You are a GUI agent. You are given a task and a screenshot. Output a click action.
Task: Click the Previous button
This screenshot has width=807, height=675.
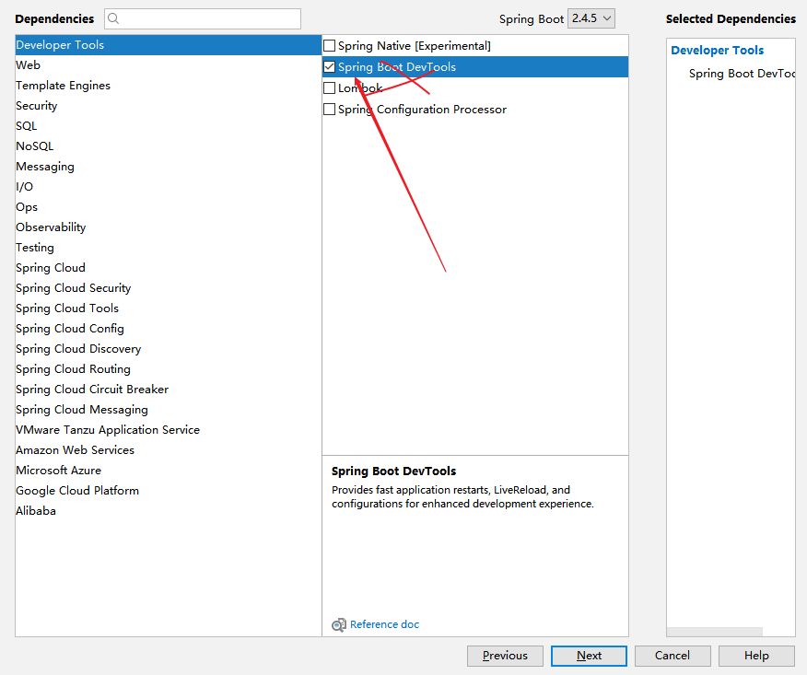tap(505, 656)
